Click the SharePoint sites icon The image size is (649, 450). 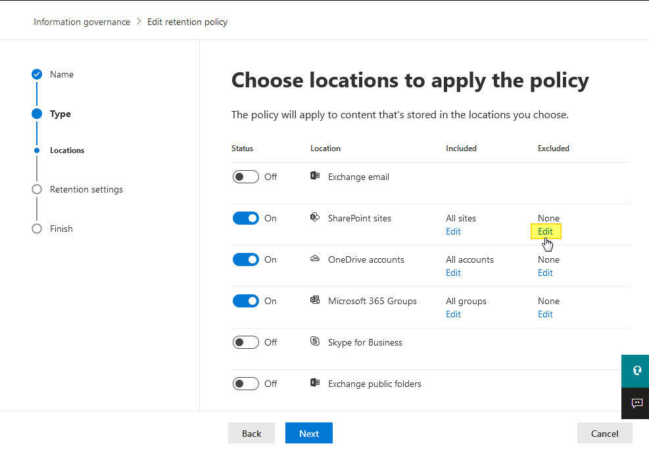point(315,217)
